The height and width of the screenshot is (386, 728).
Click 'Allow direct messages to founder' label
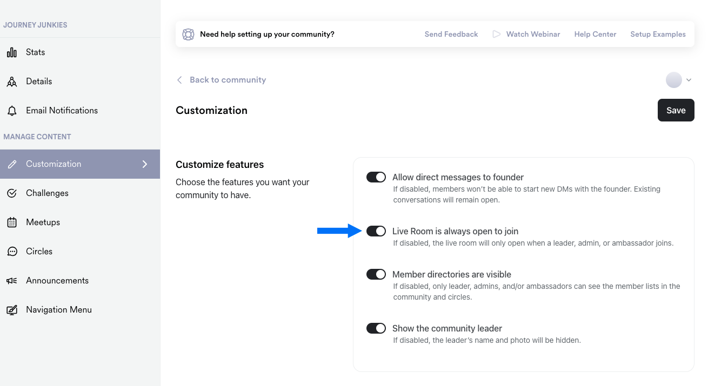[x=458, y=177]
